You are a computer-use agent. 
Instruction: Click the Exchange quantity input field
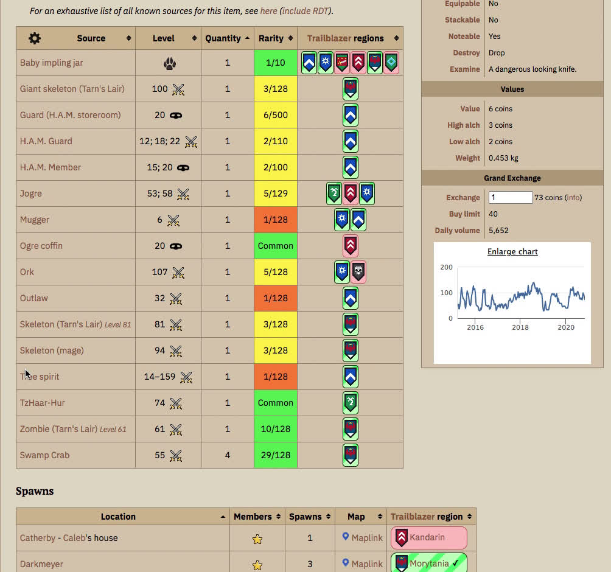click(510, 198)
